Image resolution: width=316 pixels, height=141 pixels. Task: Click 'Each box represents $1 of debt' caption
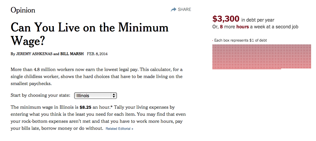pyautogui.click(x=240, y=40)
